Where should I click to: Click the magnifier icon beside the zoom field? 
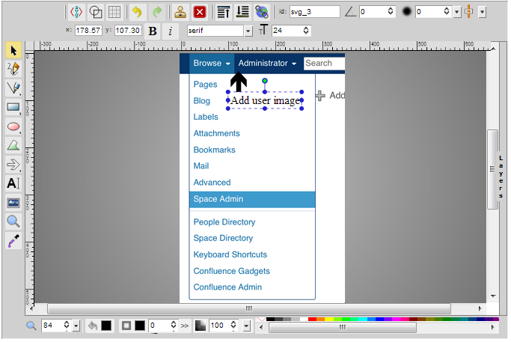31,325
